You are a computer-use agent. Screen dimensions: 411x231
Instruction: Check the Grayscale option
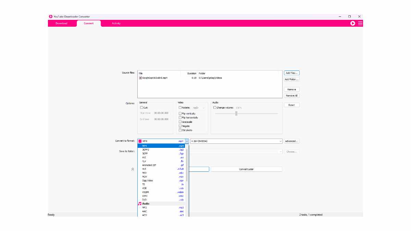180,122
